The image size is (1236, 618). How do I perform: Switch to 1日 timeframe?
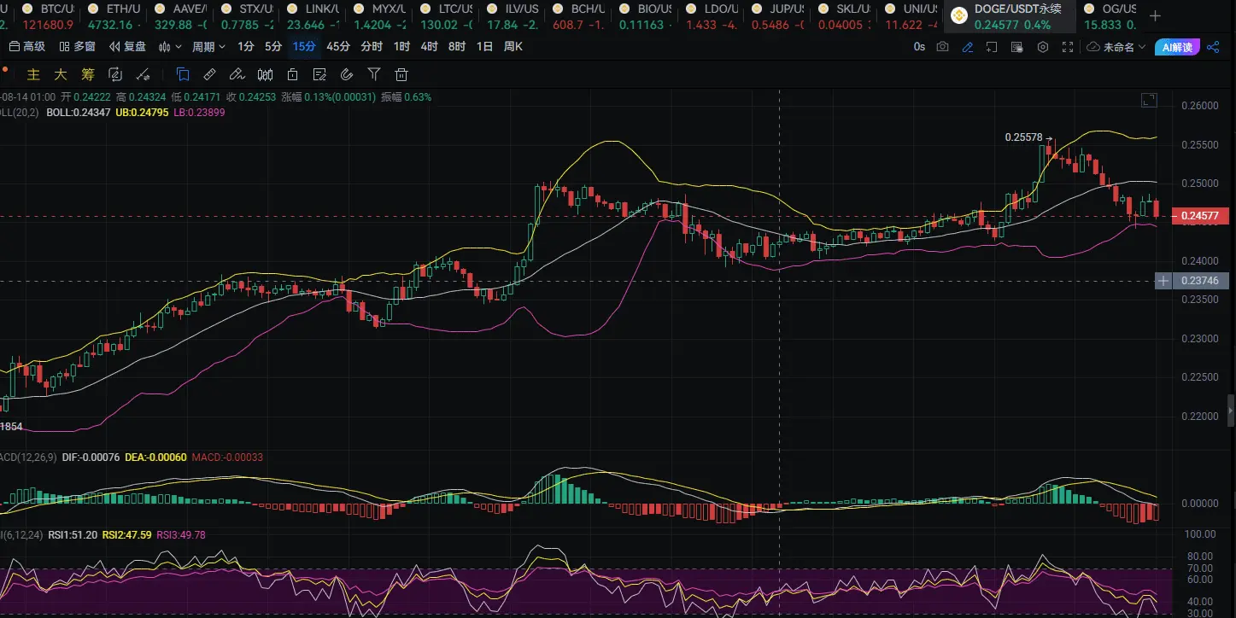(484, 46)
